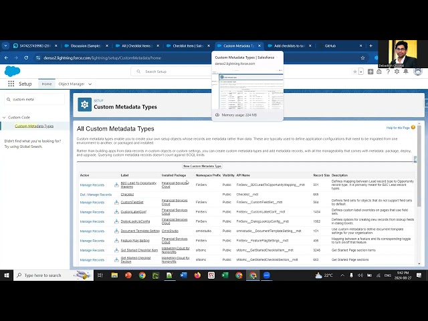Viewport: 428px width, 321px height.
Task: Close the Custom Metadata Types browser tab
Action: 259,46
